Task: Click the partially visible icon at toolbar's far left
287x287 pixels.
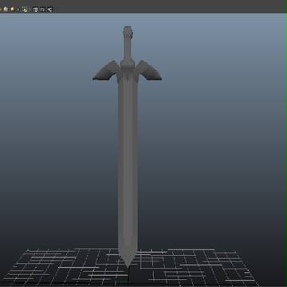Action: tap(1, 10)
